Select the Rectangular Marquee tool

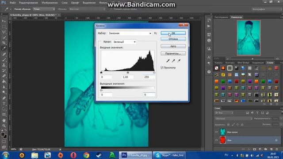point(4,27)
